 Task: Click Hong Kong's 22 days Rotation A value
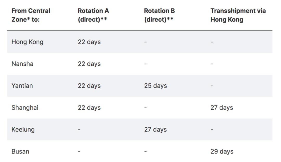(89, 42)
